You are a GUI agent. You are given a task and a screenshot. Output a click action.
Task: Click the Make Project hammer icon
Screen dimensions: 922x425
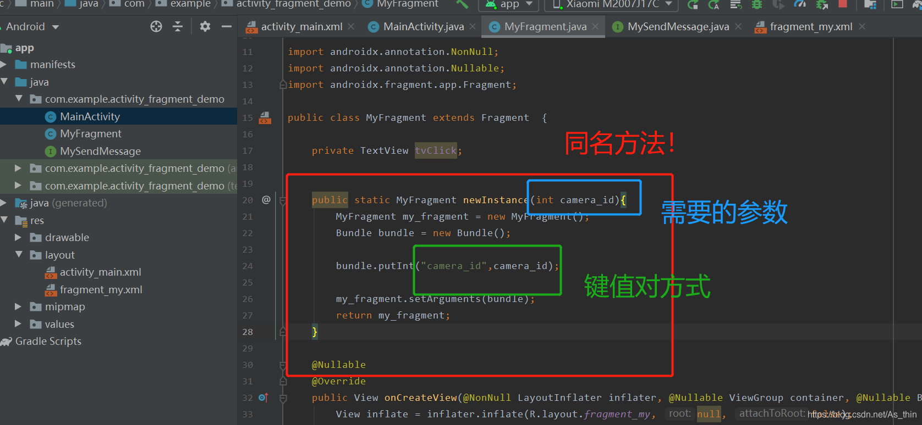point(462,4)
